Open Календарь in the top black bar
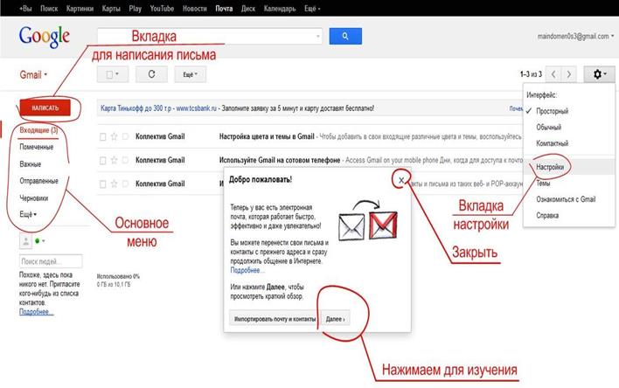 (280, 8)
